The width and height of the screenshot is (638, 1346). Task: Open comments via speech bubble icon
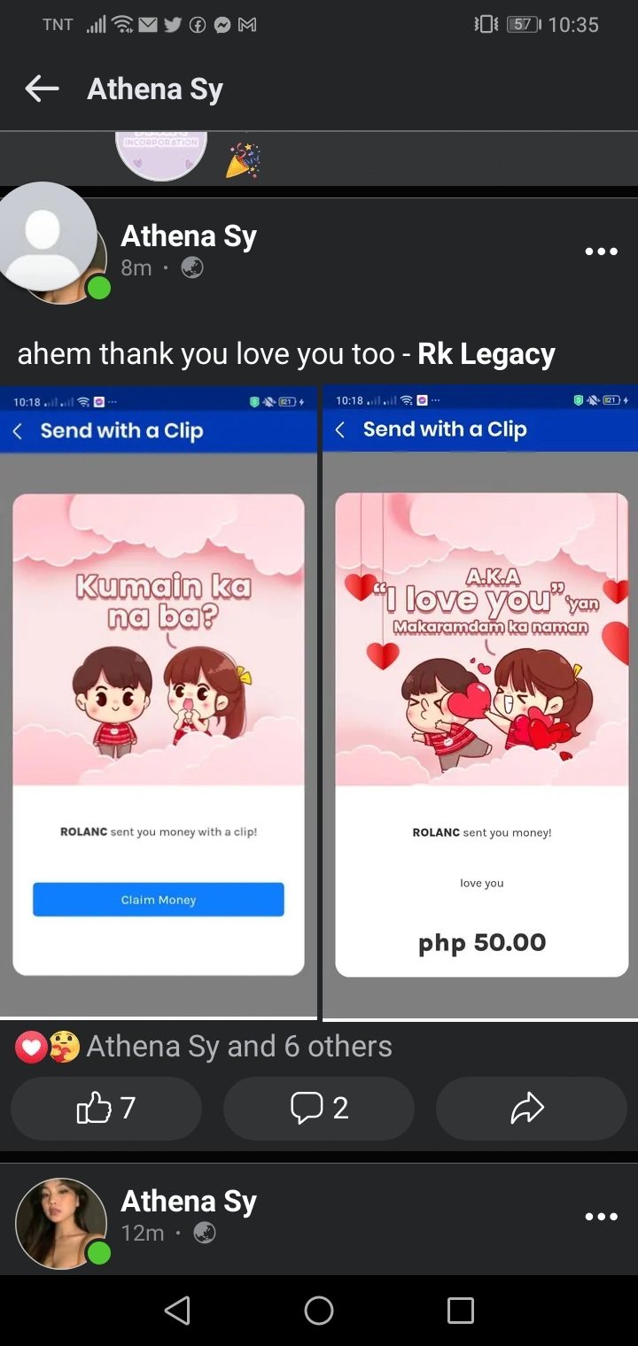tap(319, 1108)
